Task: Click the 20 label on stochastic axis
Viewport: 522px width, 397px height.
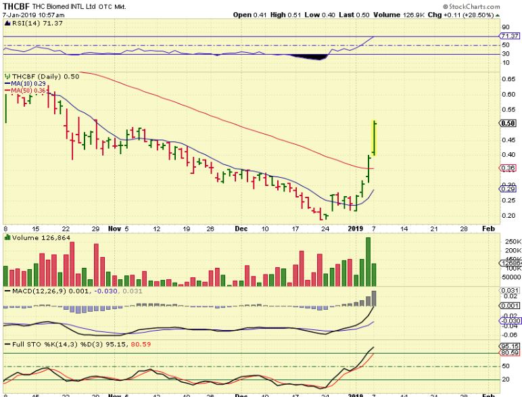Action: (x=506, y=379)
